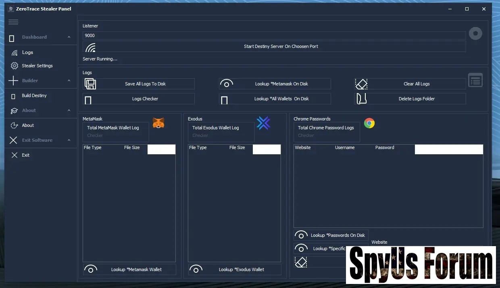Click the gear icon next to Stealer Settings

15,66
